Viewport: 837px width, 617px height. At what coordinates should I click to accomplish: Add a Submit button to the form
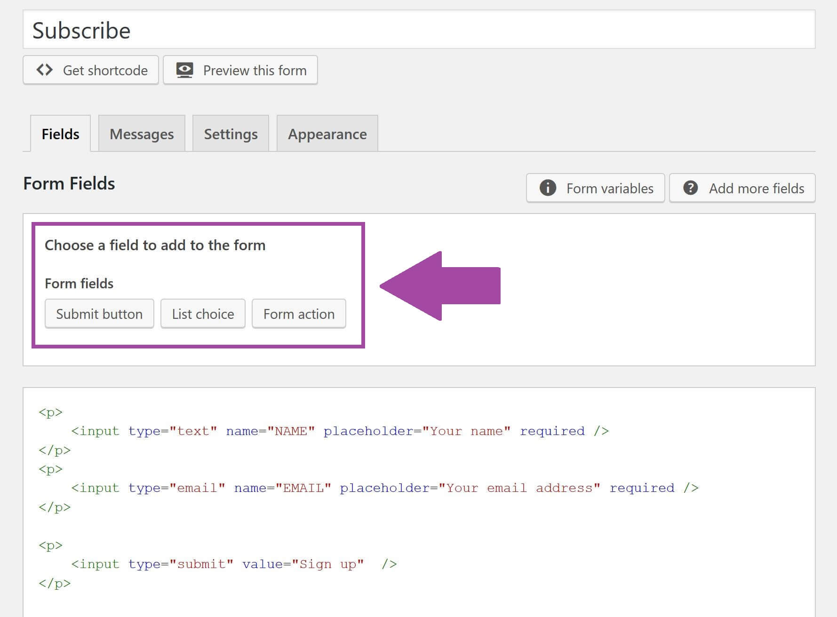pos(99,314)
